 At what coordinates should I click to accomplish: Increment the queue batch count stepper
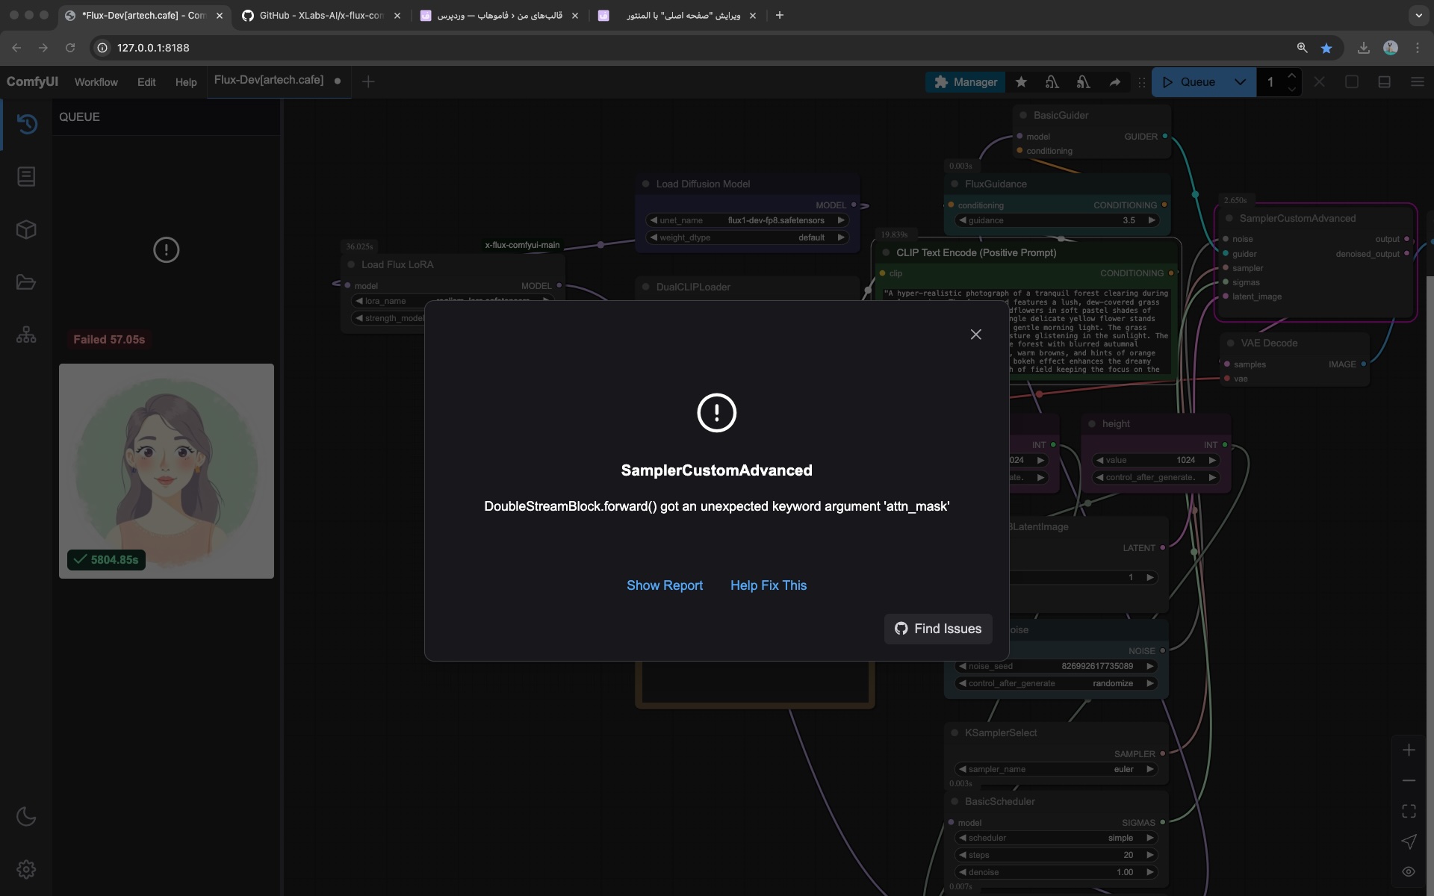tap(1291, 75)
